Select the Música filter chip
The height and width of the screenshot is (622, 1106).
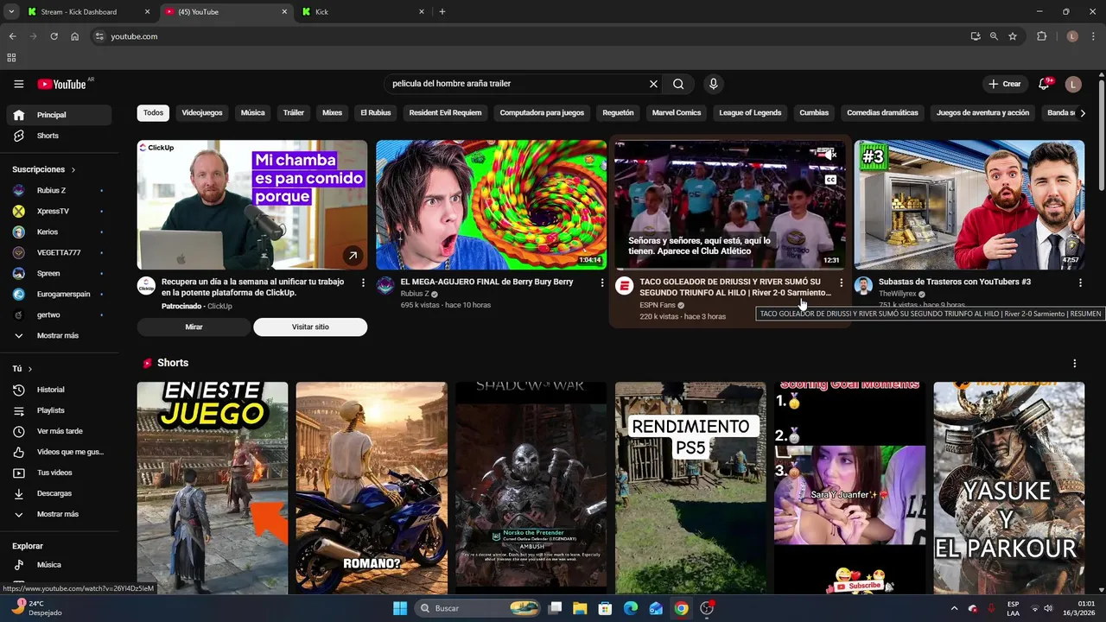[252, 113]
